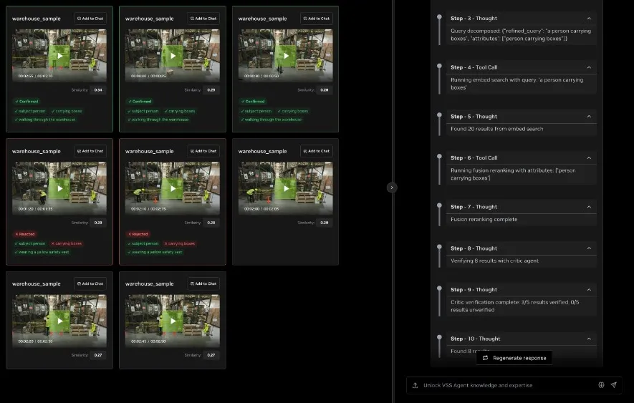Click 'Fusion reranking complete' text

484,220
